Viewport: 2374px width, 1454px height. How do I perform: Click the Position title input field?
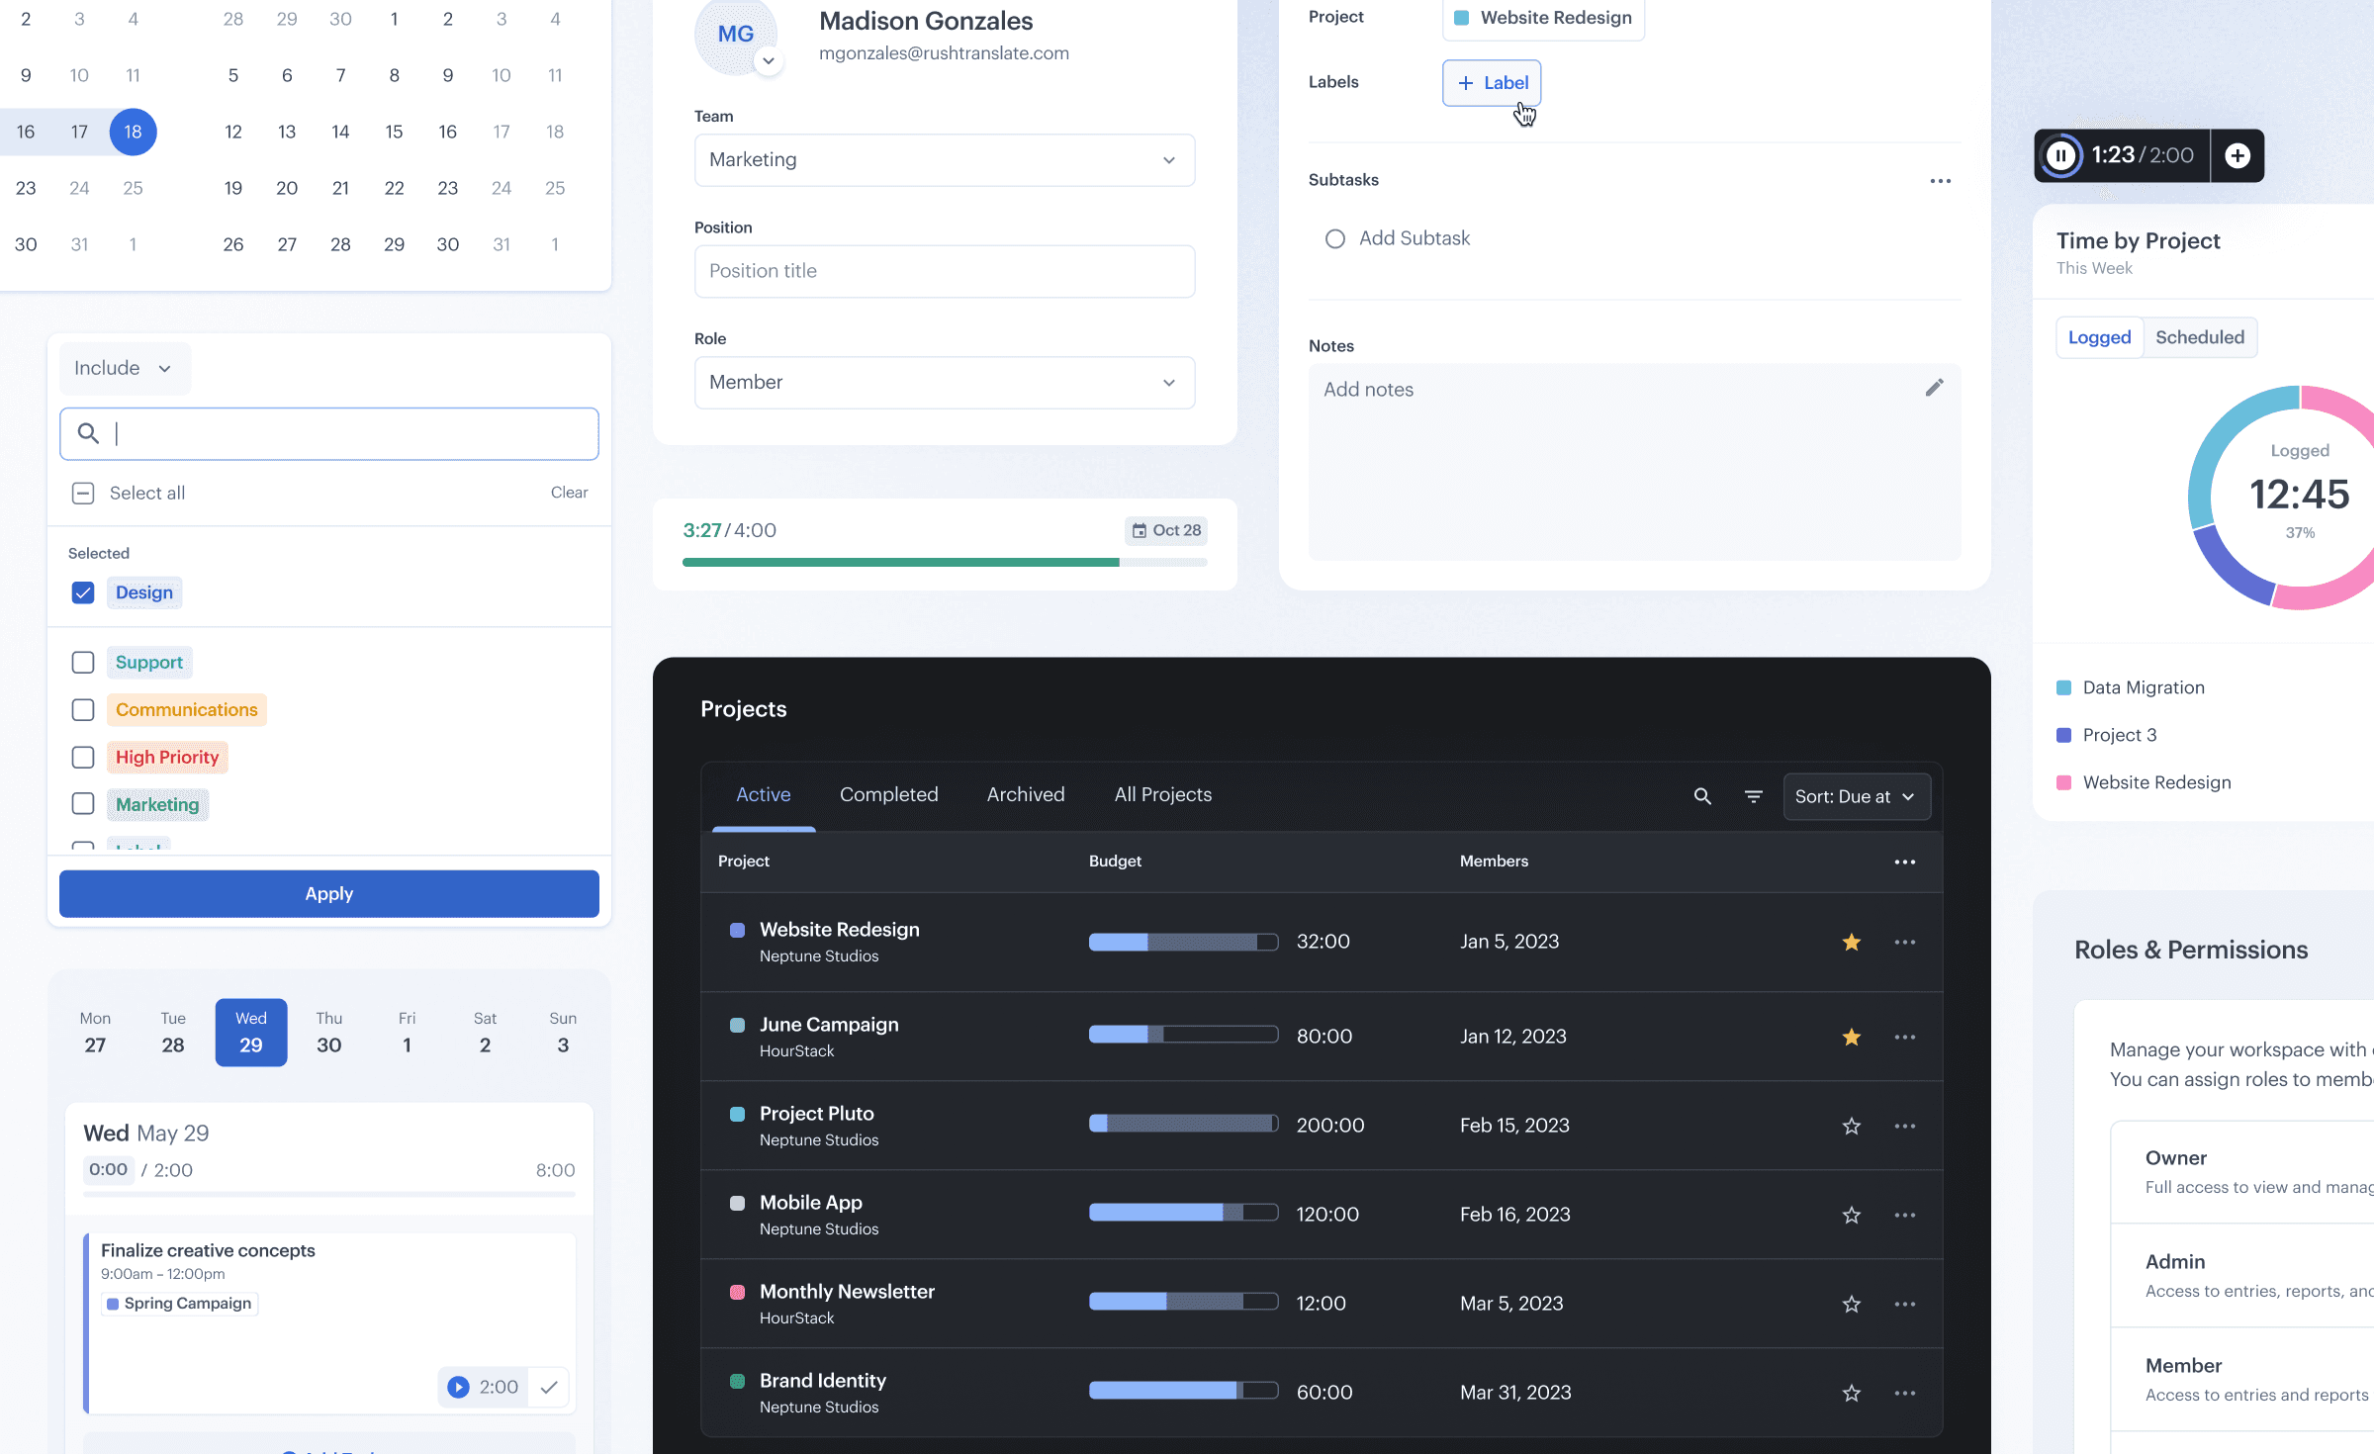click(x=945, y=271)
